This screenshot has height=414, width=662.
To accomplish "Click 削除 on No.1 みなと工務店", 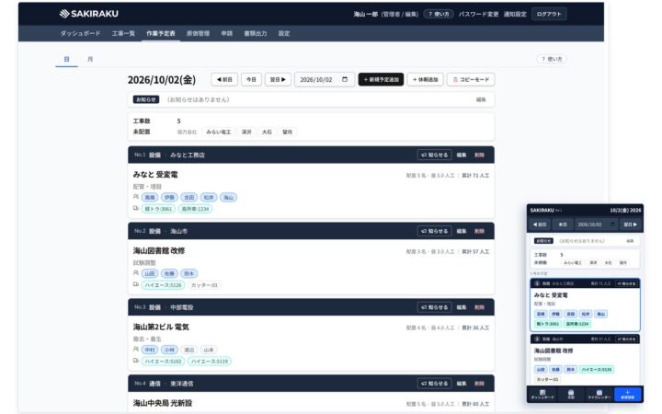I will tap(479, 155).
